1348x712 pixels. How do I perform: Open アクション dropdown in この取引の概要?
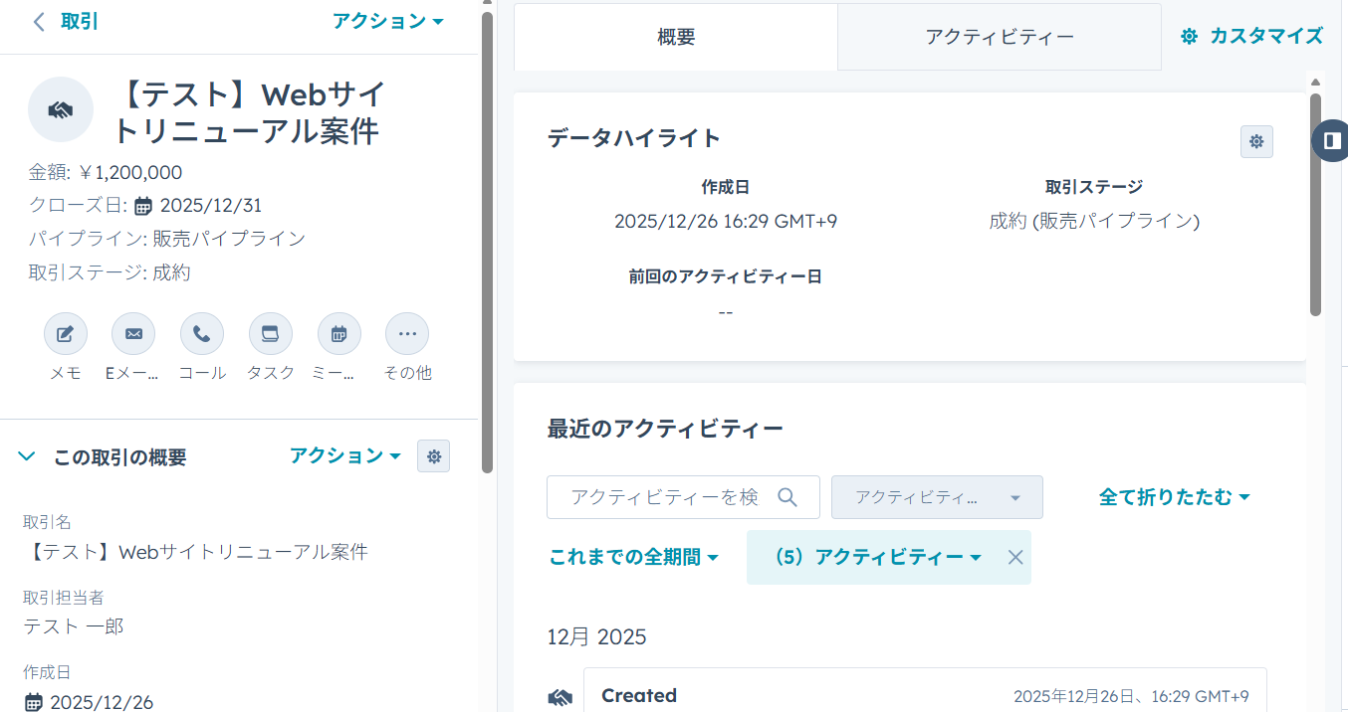[345, 455]
